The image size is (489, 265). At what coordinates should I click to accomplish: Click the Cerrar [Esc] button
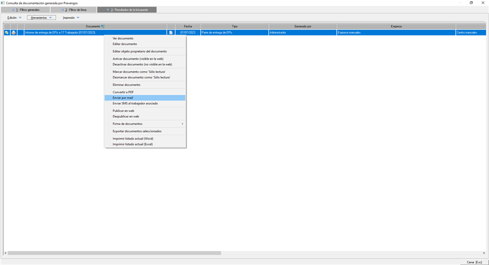tap(474, 262)
